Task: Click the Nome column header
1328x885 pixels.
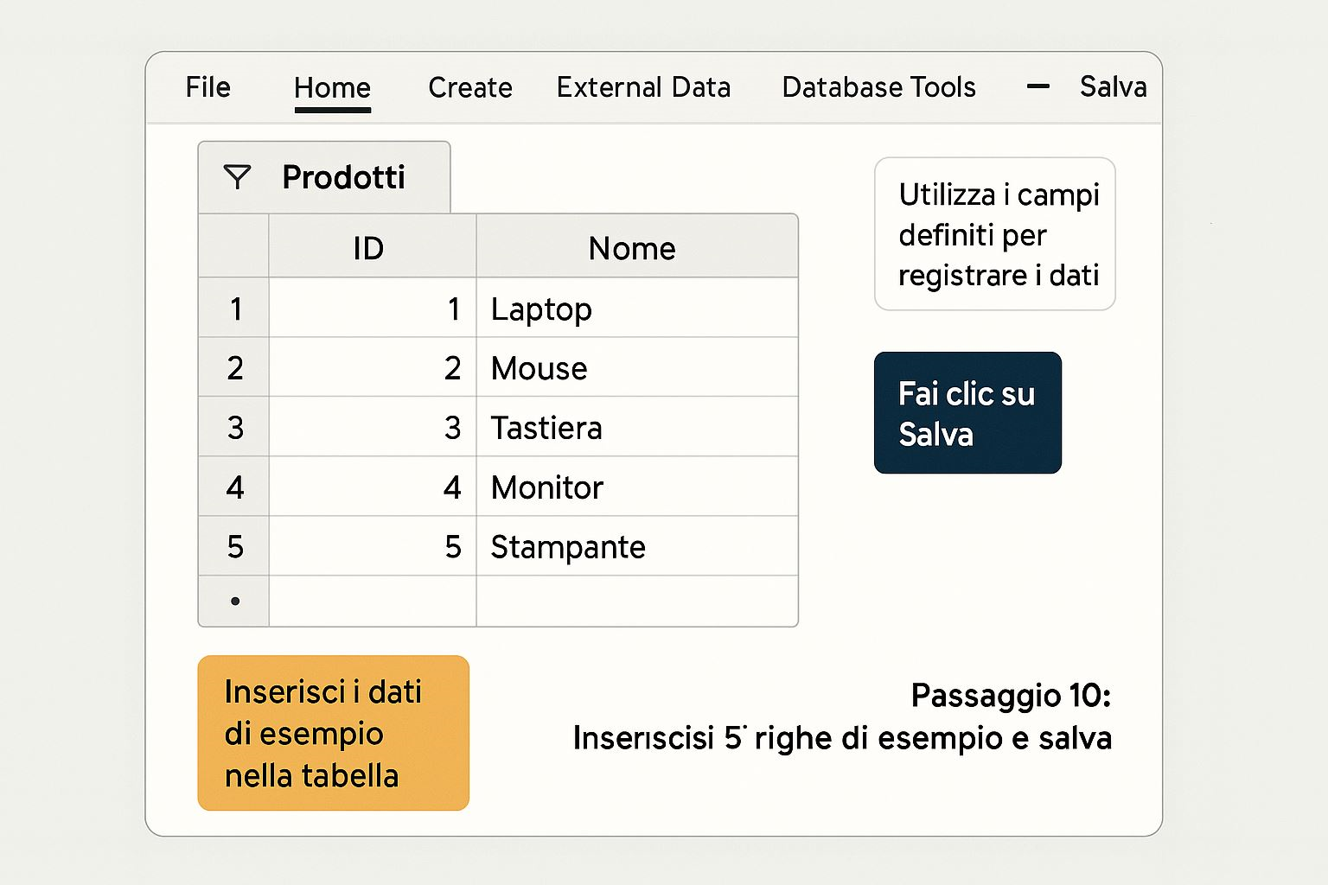Action: coord(632,249)
